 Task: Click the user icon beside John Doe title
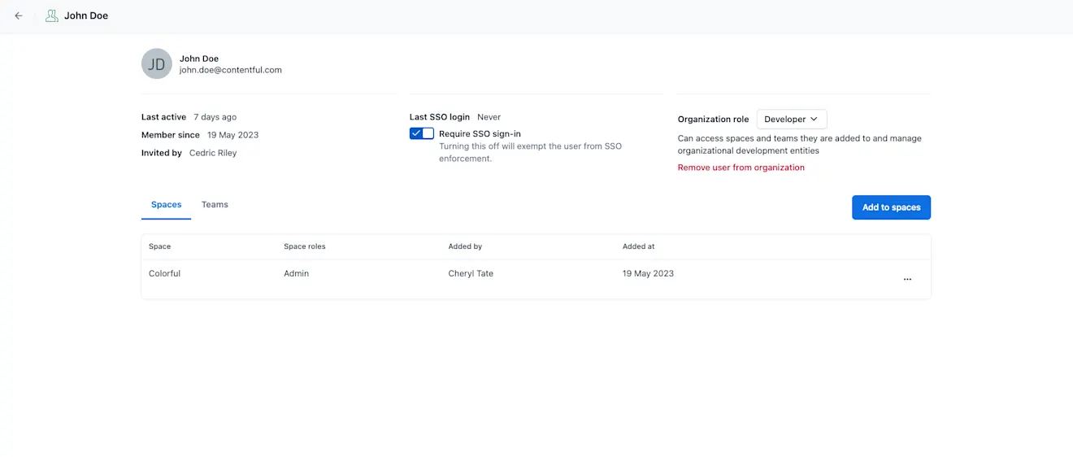tap(51, 15)
